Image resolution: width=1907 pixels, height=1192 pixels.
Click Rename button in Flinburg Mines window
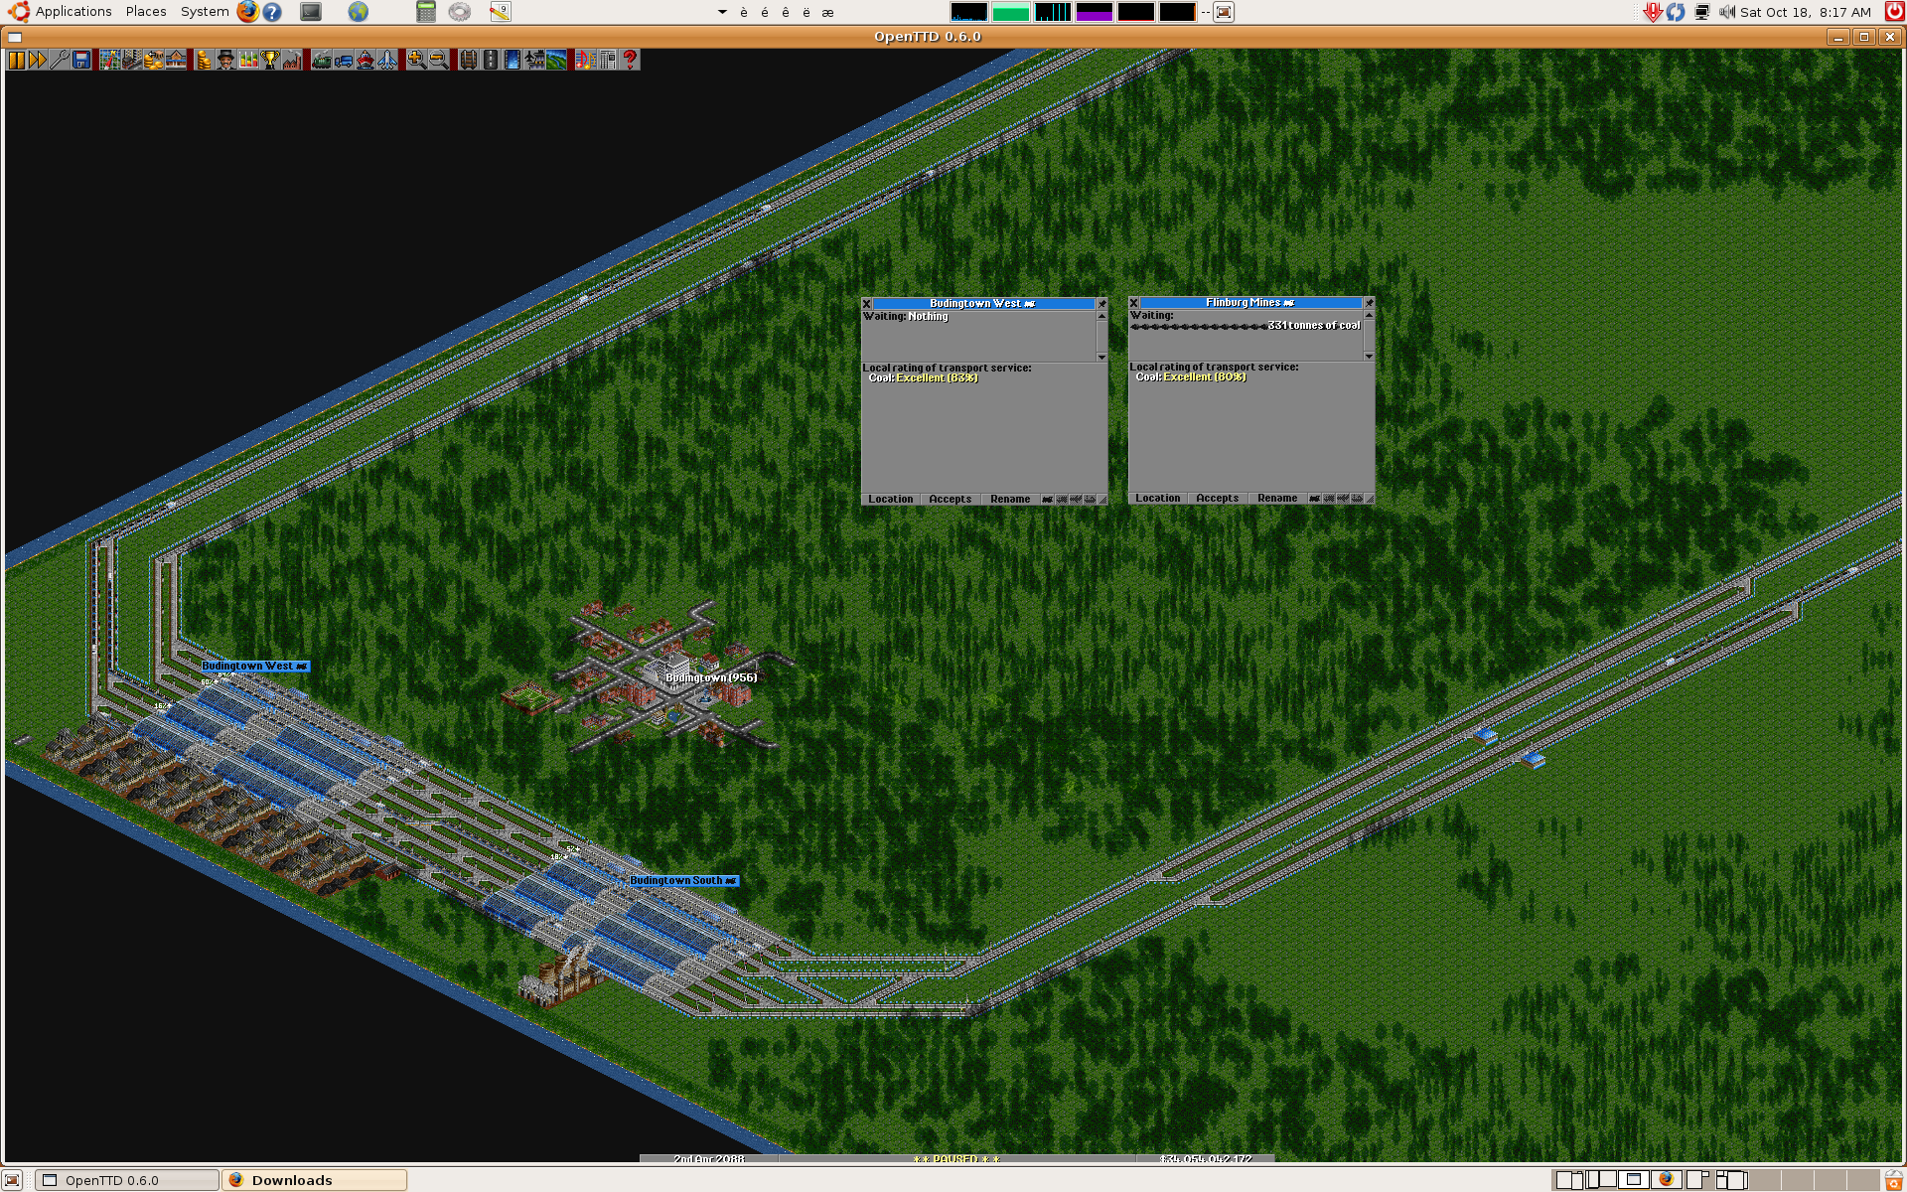pyautogui.click(x=1277, y=498)
